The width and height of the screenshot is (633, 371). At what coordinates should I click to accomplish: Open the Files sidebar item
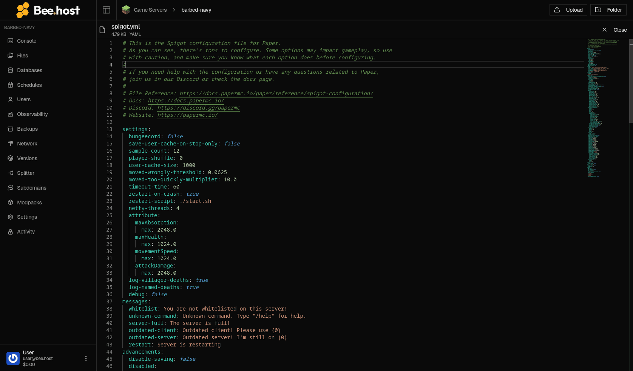pyautogui.click(x=48, y=56)
